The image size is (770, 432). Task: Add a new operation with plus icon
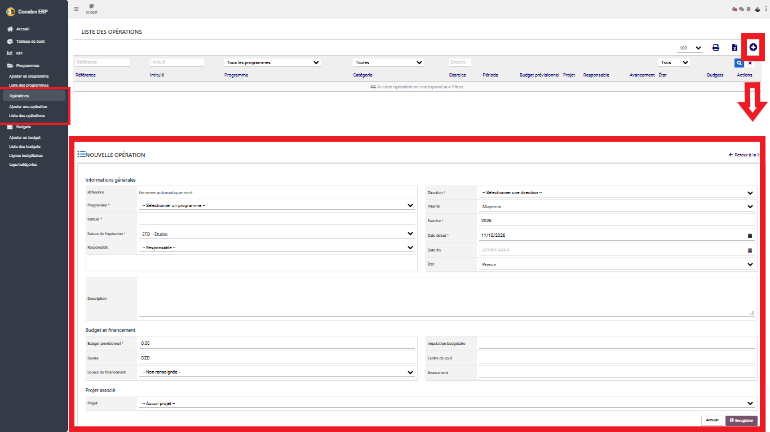[753, 47]
